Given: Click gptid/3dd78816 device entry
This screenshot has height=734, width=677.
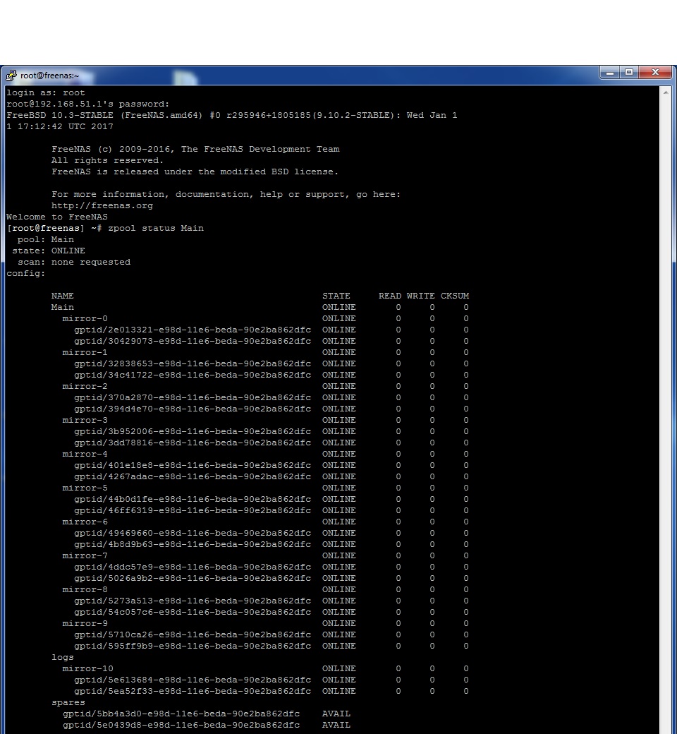Looking at the screenshot, I should 193,443.
